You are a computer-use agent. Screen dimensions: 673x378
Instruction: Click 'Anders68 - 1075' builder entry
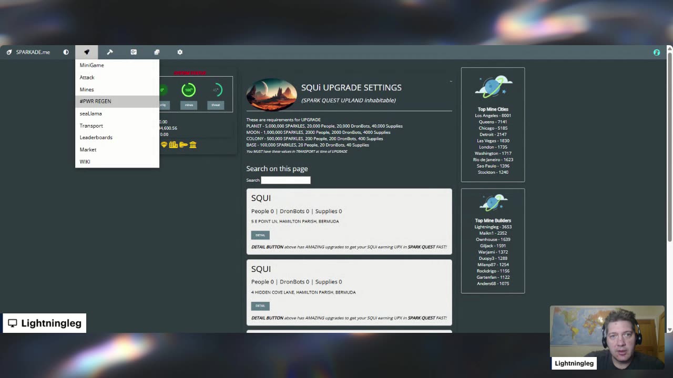tap(493, 283)
